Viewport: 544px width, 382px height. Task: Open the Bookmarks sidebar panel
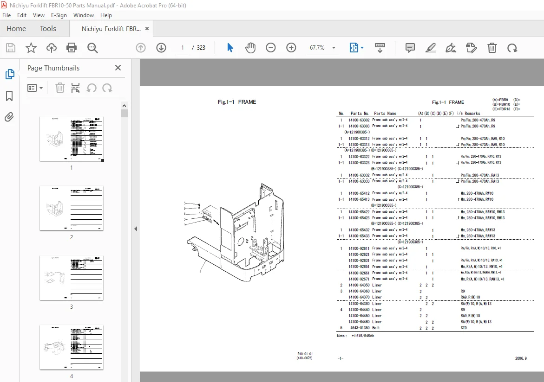(9, 96)
